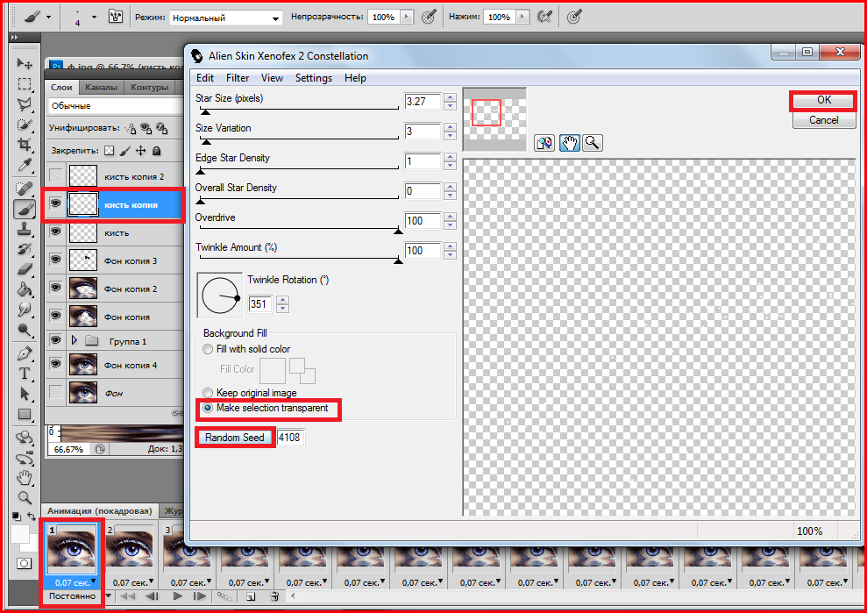Select the Crop tool
867x613 pixels.
[x=25, y=145]
